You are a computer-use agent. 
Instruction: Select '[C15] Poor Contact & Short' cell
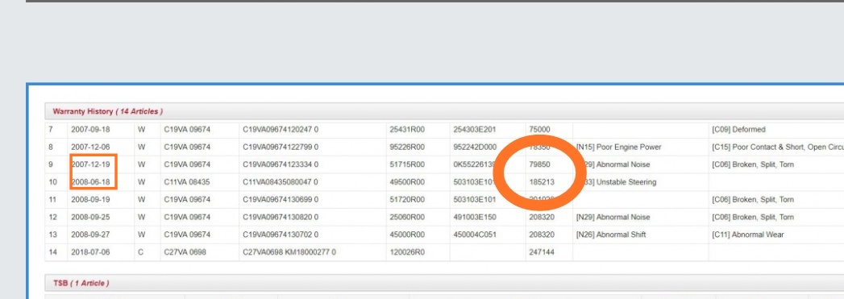tap(778, 147)
